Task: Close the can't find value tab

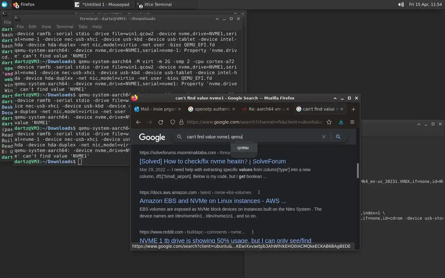Action: point(342,109)
